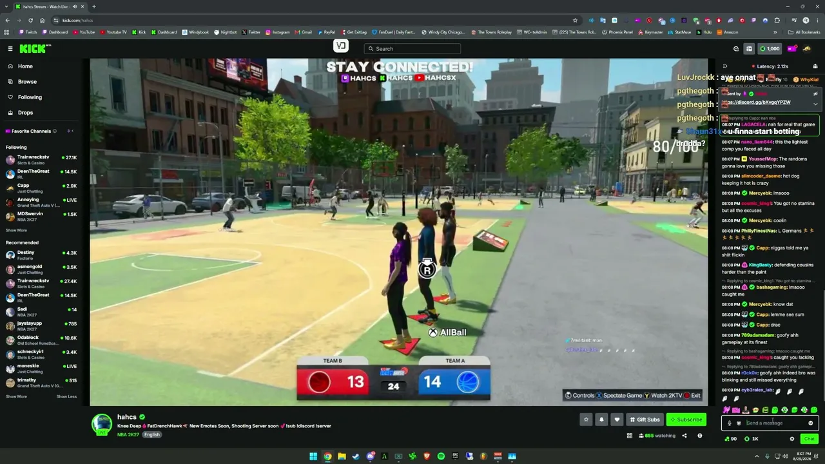825x464 pixels.
Task: Show less recommended channels
Action: coord(66,396)
